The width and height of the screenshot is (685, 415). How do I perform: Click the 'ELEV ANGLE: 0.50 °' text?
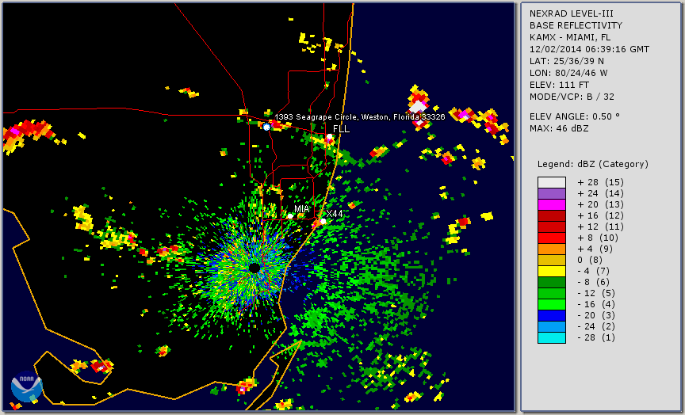click(x=575, y=116)
